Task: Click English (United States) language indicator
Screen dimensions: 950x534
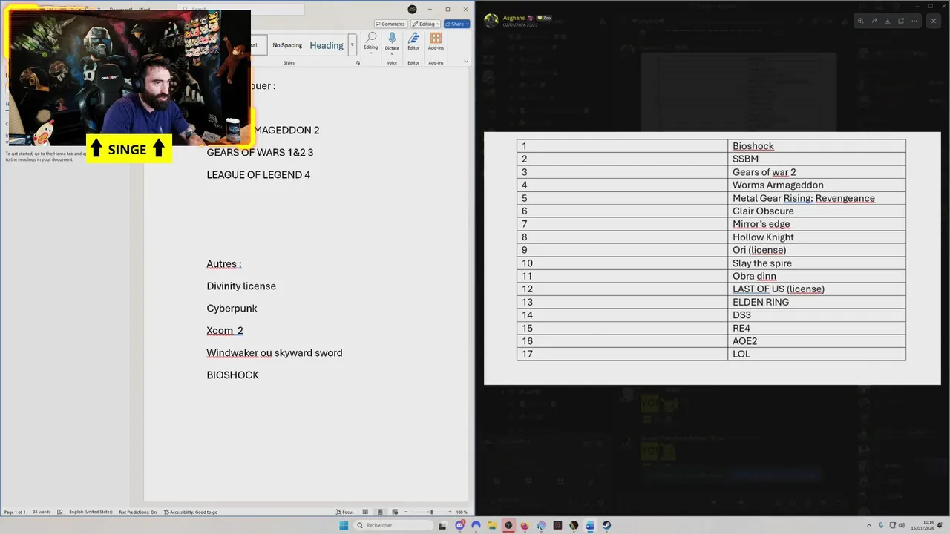Action: pyautogui.click(x=91, y=512)
